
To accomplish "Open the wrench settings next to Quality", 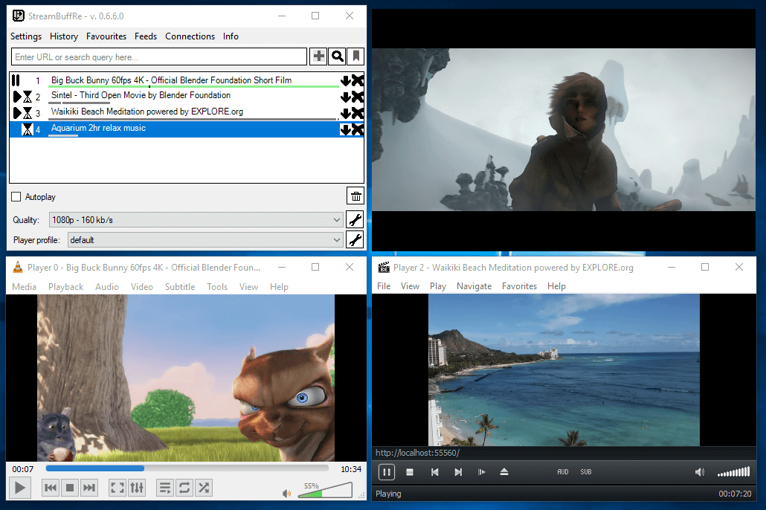I will coord(355,220).
